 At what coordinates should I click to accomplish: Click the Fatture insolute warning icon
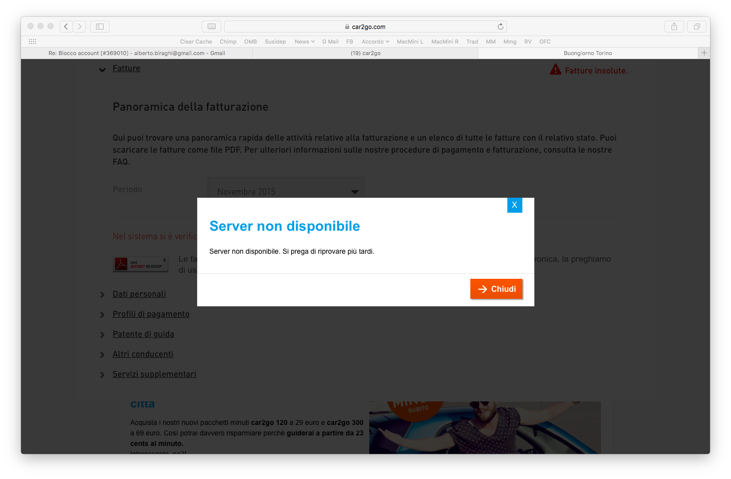click(555, 70)
